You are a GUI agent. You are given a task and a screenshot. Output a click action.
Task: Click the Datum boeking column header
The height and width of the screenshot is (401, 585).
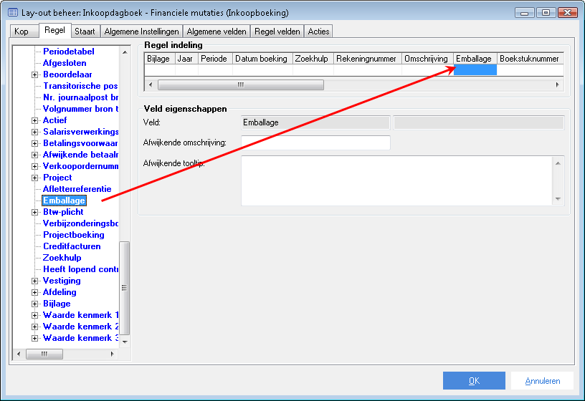[x=262, y=59]
